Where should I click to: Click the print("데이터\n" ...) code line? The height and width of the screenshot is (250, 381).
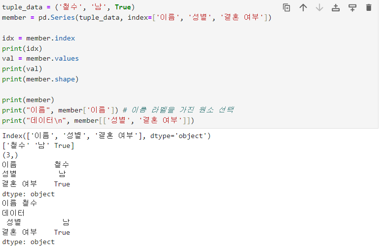pyautogui.click(x=98, y=121)
